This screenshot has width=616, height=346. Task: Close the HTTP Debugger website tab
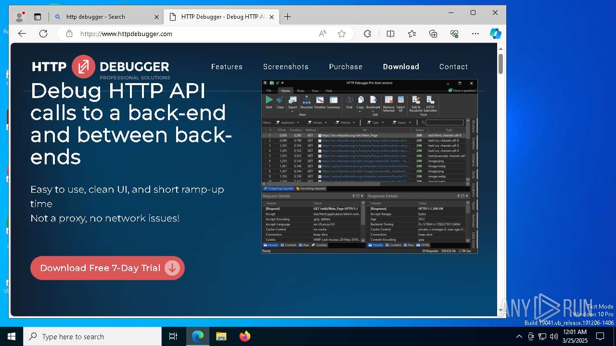271,17
